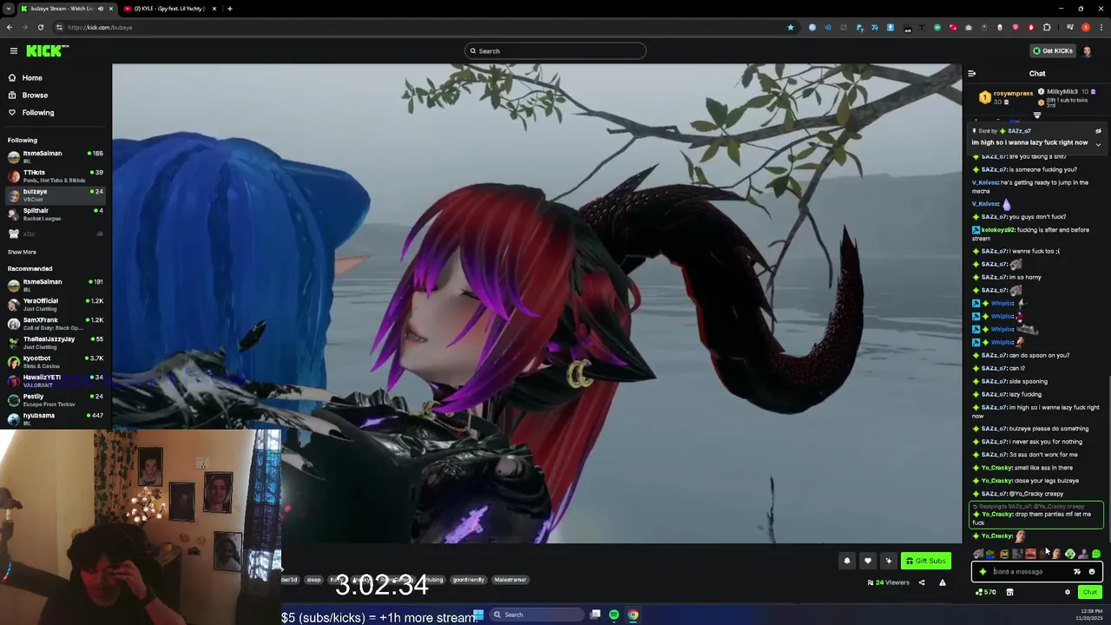Click rosyempress top gifter entry
Image resolution: width=1111 pixels, height=625 pixels.
click(x=1008, y=96)
